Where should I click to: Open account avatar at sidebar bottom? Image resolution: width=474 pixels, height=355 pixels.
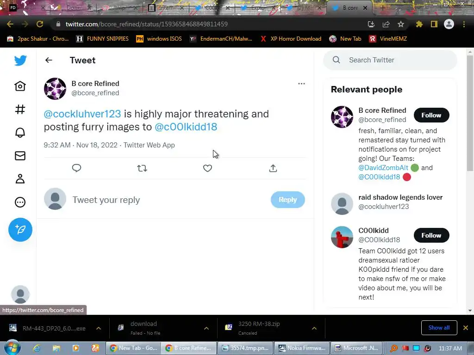[20, 294]
